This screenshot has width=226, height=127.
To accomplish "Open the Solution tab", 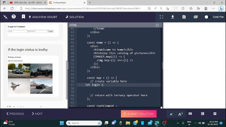I will (x=75, y=17).
